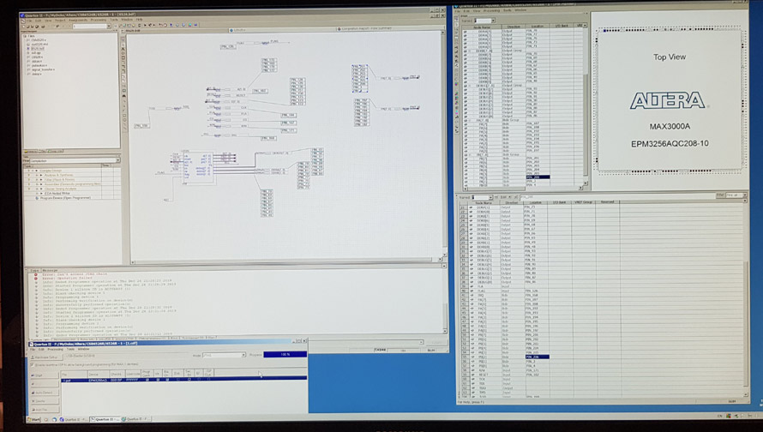This screenshot has width=763, height=432.
Task: Click the Files folder icon in Project Navigator
Action: coord(25,36)
